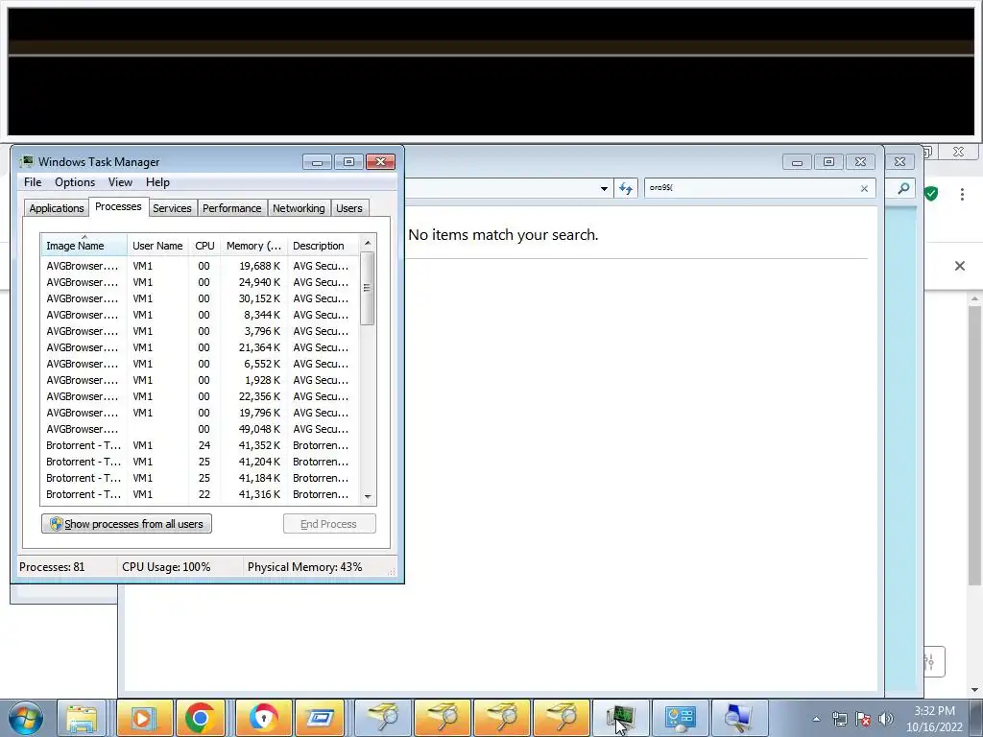Open the monitor-with-magnifier taskbar icon
This screenshot has width=983, height=737.
point(740,718)
